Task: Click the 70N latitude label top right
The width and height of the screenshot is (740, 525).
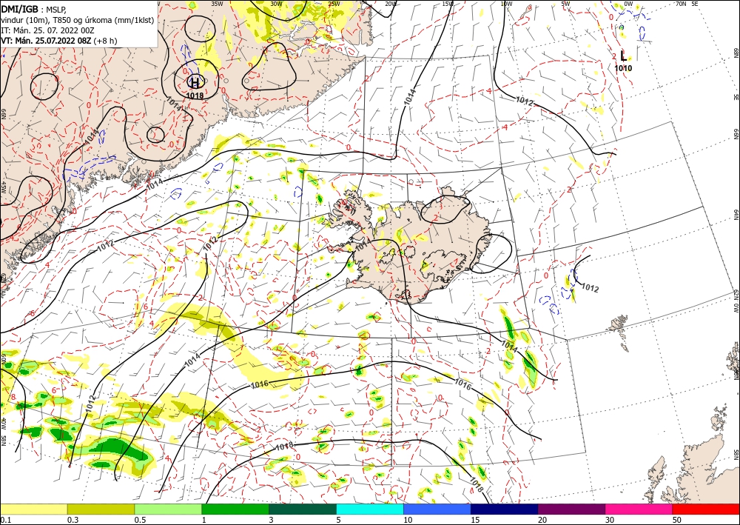Action: [x=681, y=4]
